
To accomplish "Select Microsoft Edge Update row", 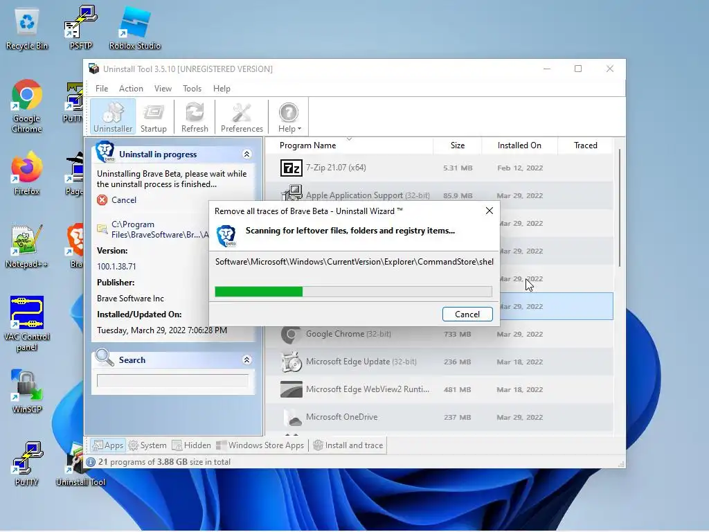I will pyautogui.click(x=439, y=362).
